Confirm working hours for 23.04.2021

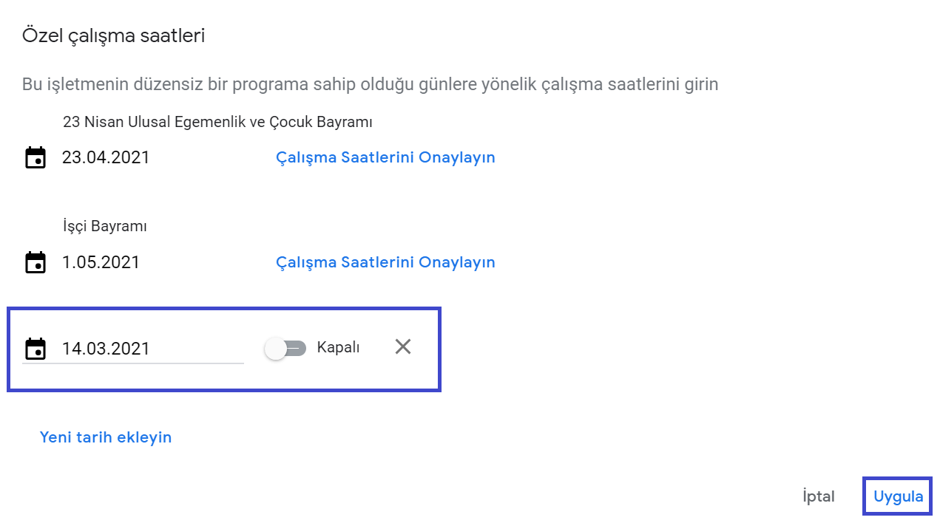pyautogui.click(x=385, y=158)
